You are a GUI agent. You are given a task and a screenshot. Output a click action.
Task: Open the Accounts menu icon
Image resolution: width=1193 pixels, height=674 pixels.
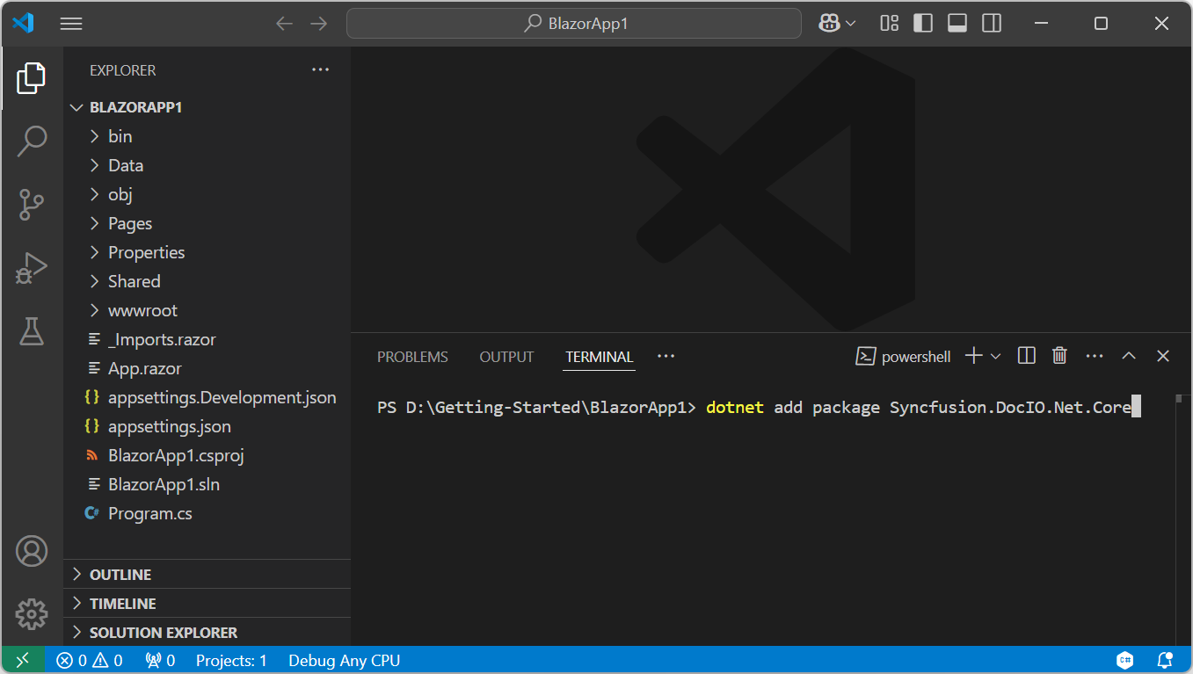pos(32,551)
